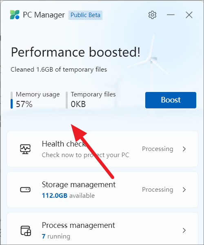The image size is (204, 245).
Task: Click the Health check monitor icon
Action: 25,149
